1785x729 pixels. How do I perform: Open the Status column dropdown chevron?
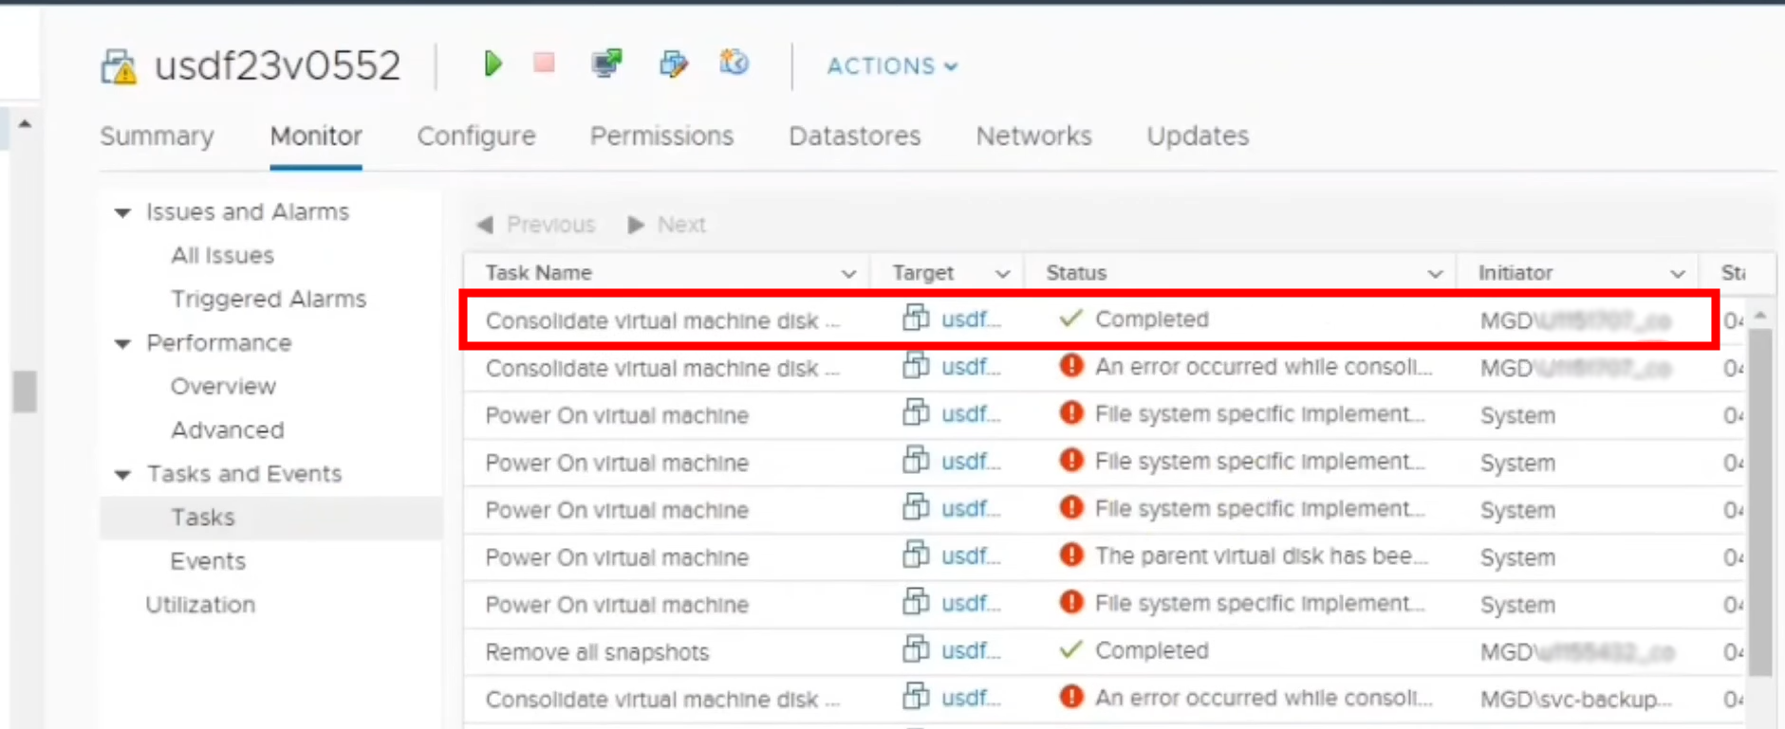[1435, 274]
